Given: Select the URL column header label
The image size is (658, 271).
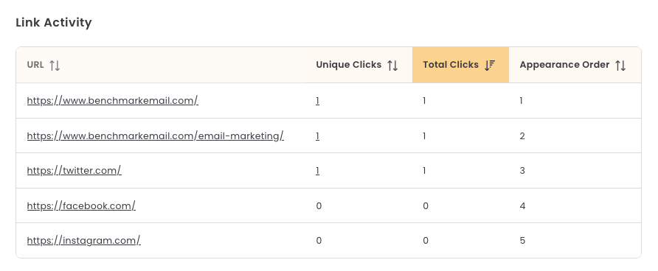Looking at the screenshot, I should [35, 65].
